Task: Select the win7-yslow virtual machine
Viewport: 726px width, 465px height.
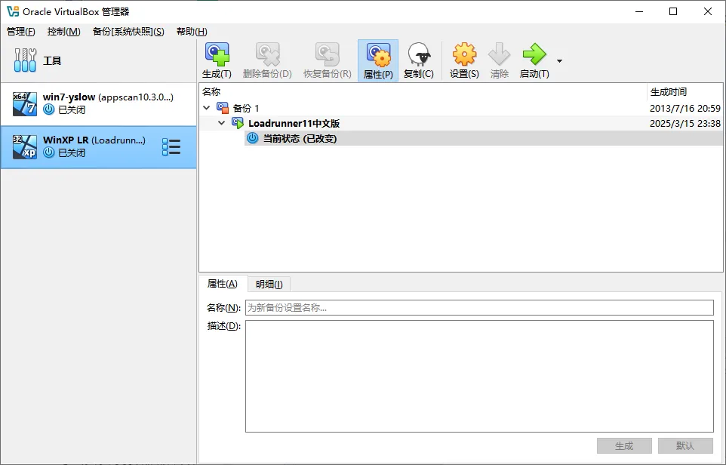Action: (98, 103)
